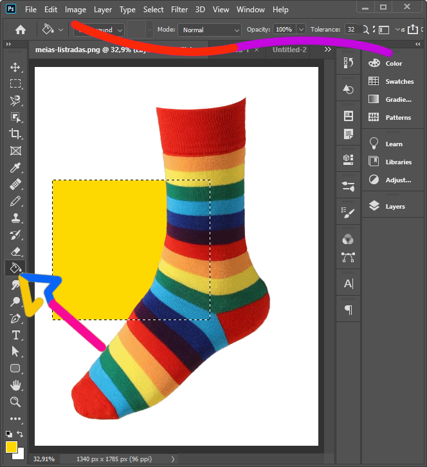The width and height of the screenshot is (427, 467).
Task: Select the Dodge tool
Action: tap(15, 301)
